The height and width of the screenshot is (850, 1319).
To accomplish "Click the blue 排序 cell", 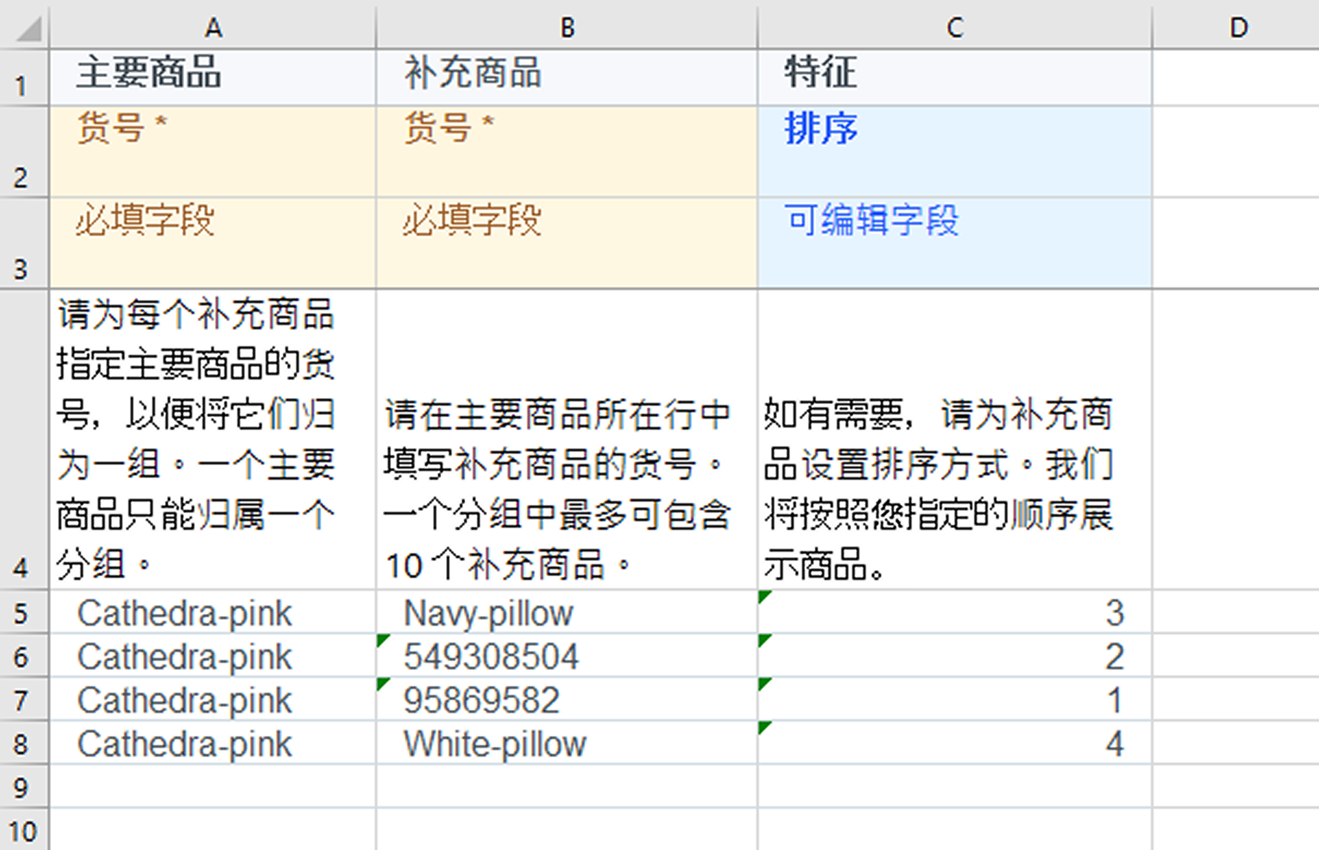I will point(820,128).
